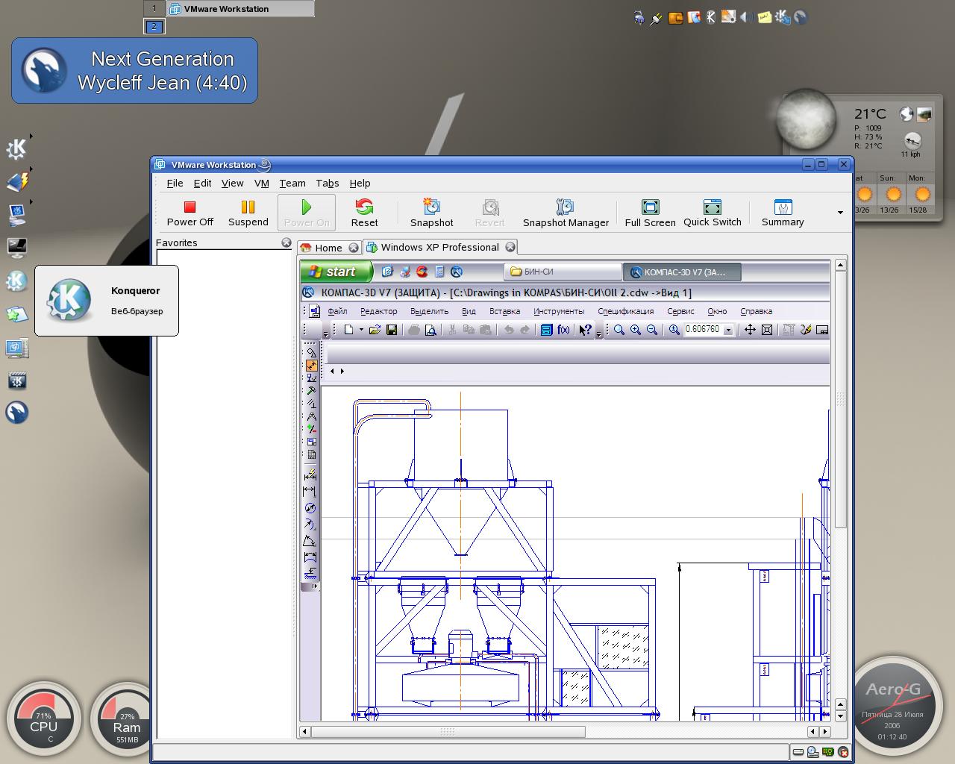Activate Quick Switch mode
The image size is (955, 764).
[712, 213]
